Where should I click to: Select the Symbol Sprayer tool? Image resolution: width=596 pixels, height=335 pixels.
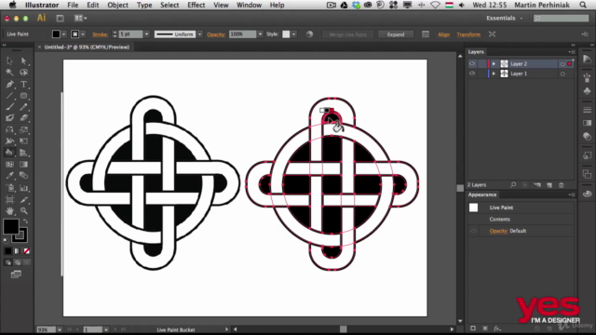(x=9, y=188)
